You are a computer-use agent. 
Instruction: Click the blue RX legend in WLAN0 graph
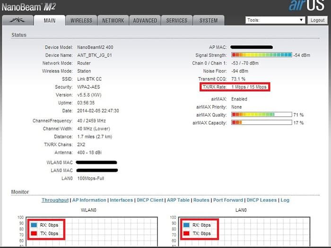point(34,225)
